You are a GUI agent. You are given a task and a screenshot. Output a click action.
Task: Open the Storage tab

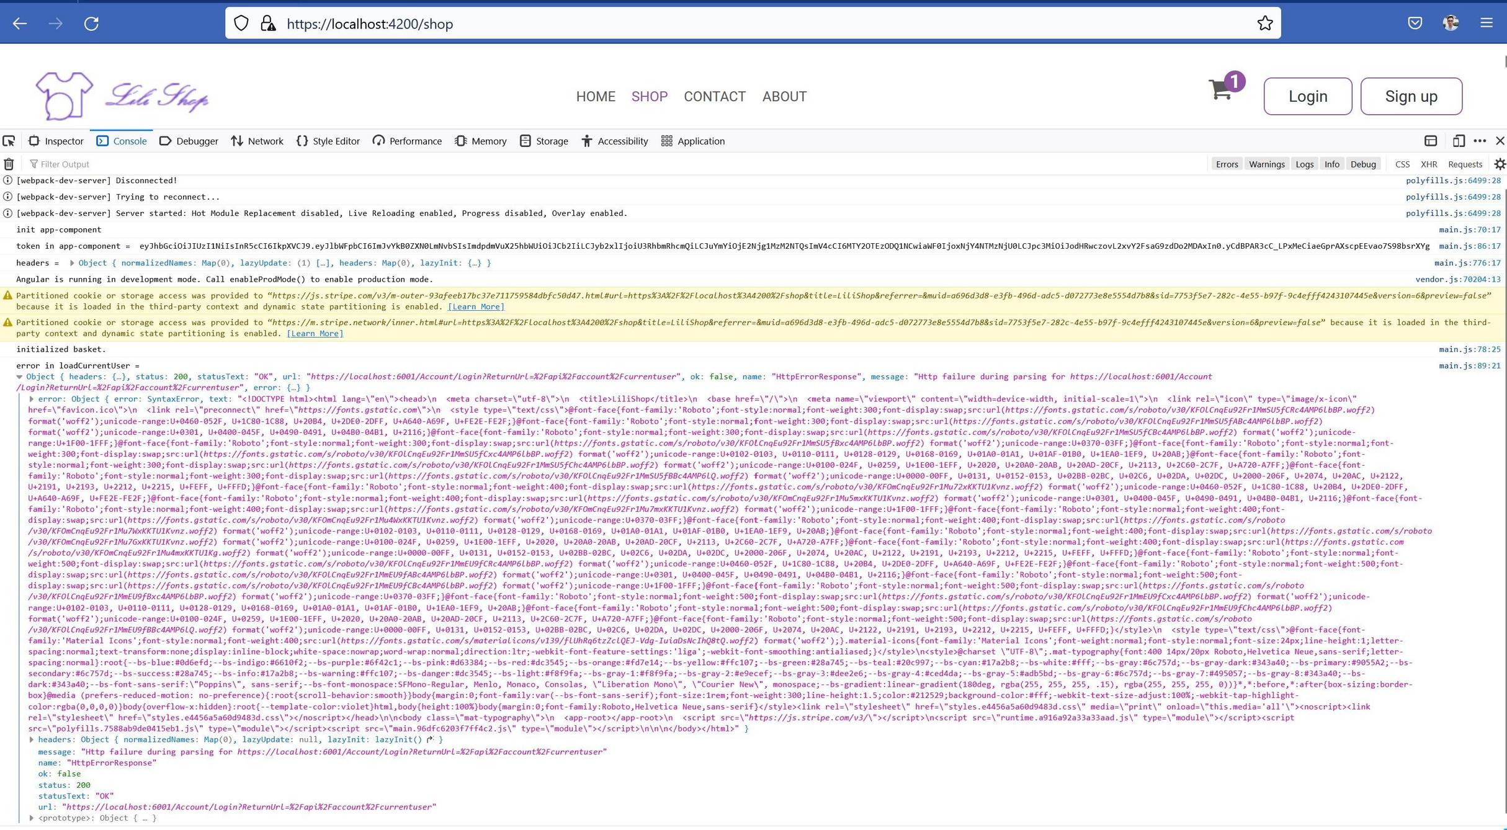point(544,141)
